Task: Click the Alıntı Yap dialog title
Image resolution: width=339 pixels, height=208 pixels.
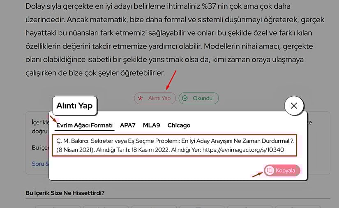Action: 74,106
